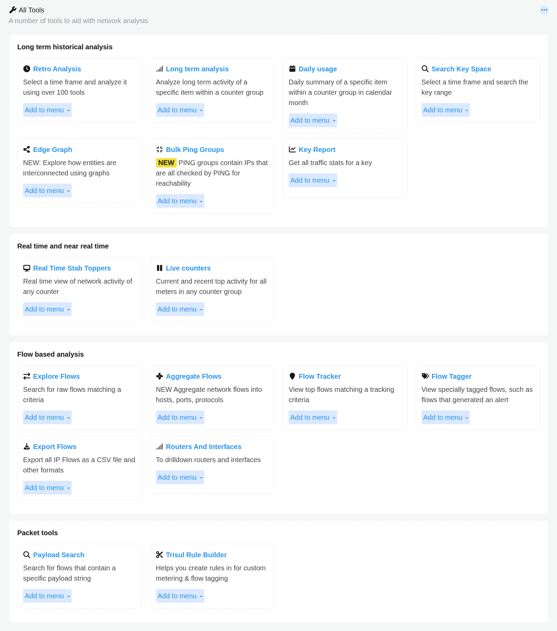Image resolution: width=557 pixels, height=631 pixels.
Task: Click the pause icon beside Live counters
Action: (159, 268)
